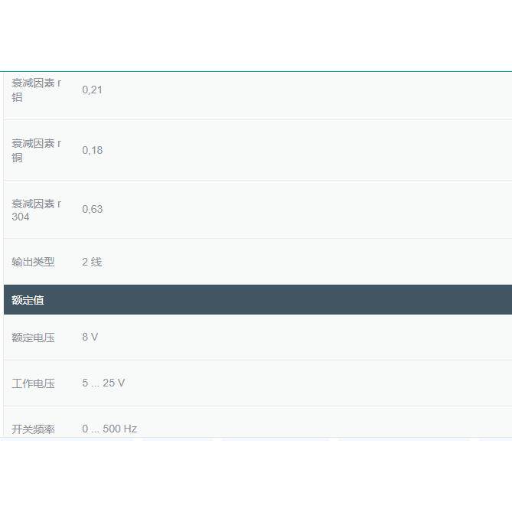The height and width of the screenshot is (512, 512).
Task: Select the value 0,18
Action: point(93,150)
